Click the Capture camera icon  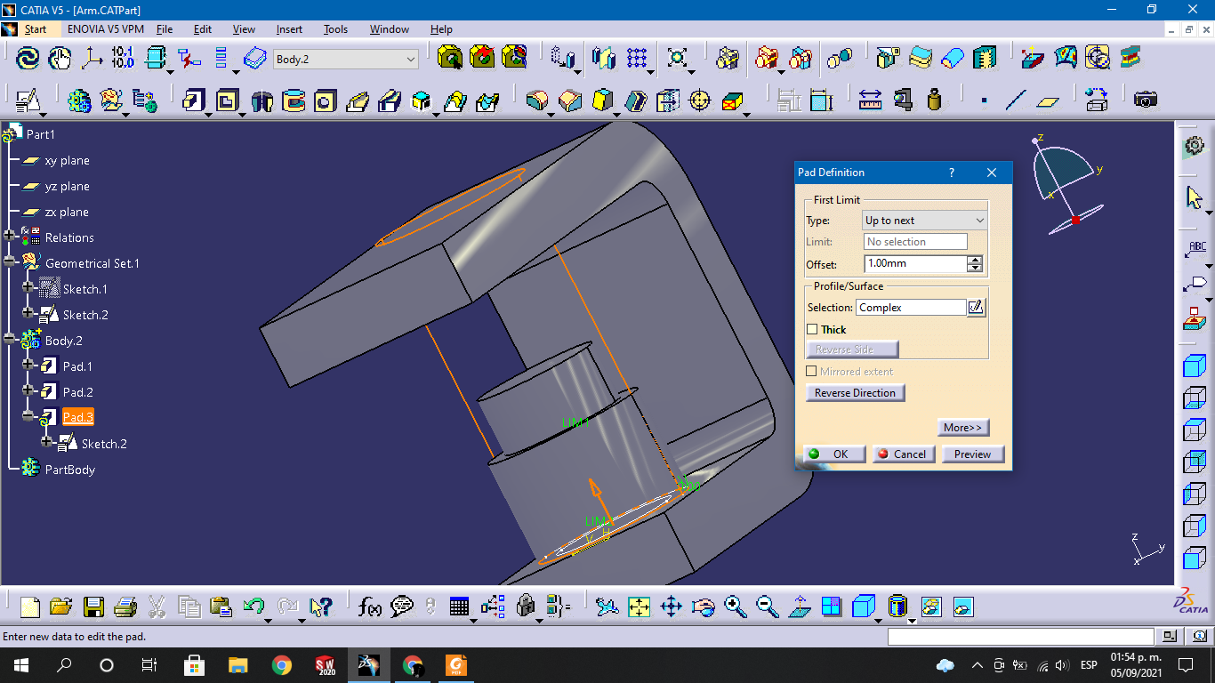click(x=1146, y=99)
